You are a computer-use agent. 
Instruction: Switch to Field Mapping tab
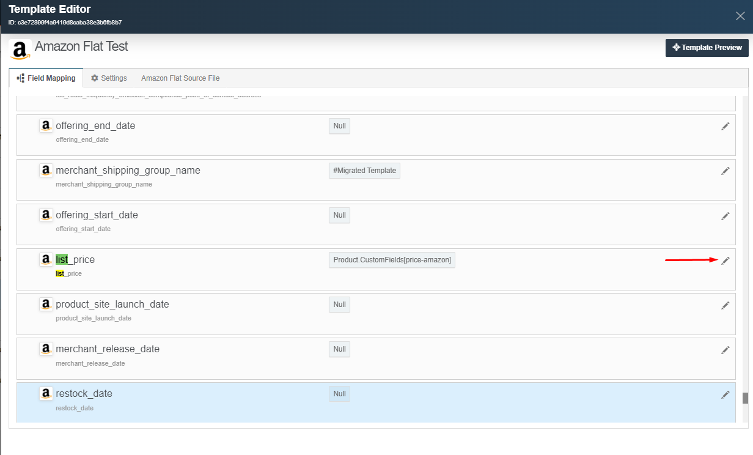[46, 78]
